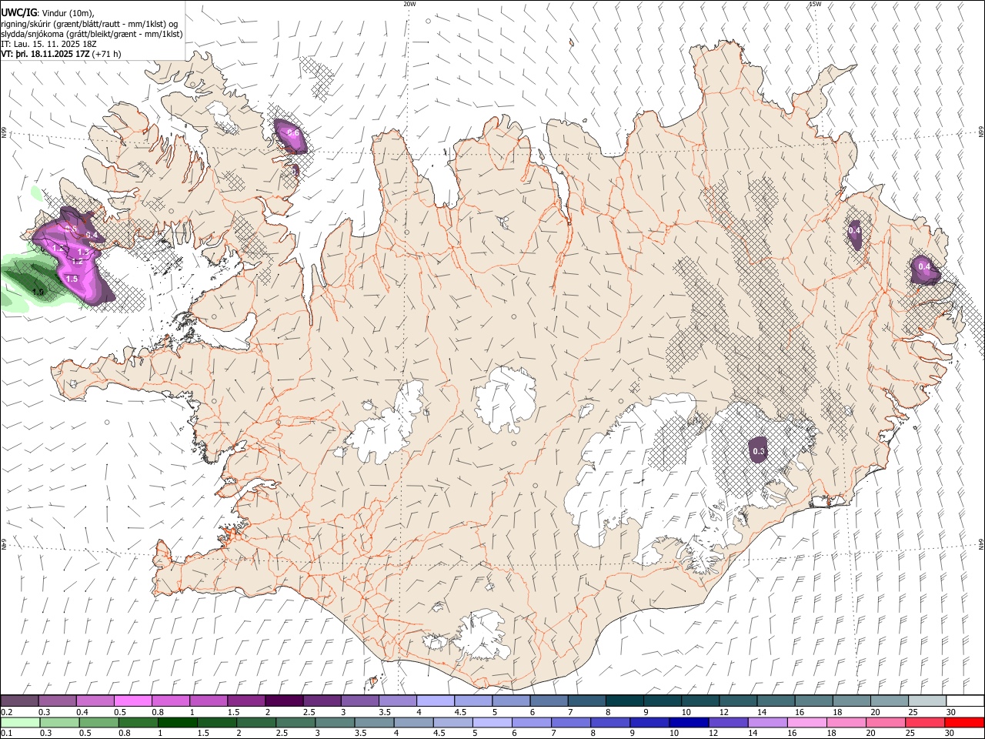Click the '(+71 h)' forecast offset text
This screenshot has width=985, height=739.
point(108,55)
